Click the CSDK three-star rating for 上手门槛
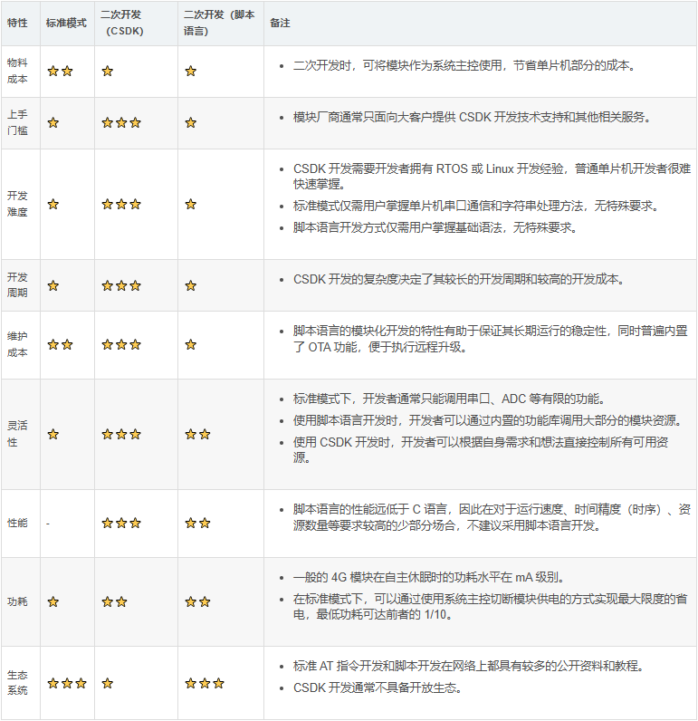698x721 pixels. tap(121, 123)
